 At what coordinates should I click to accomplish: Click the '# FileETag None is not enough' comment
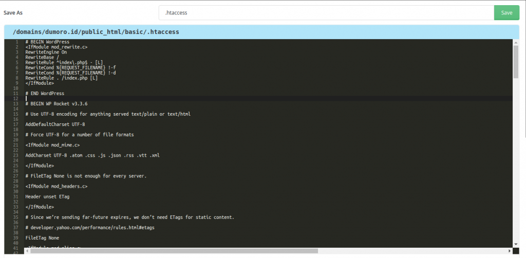pos(86,176)
